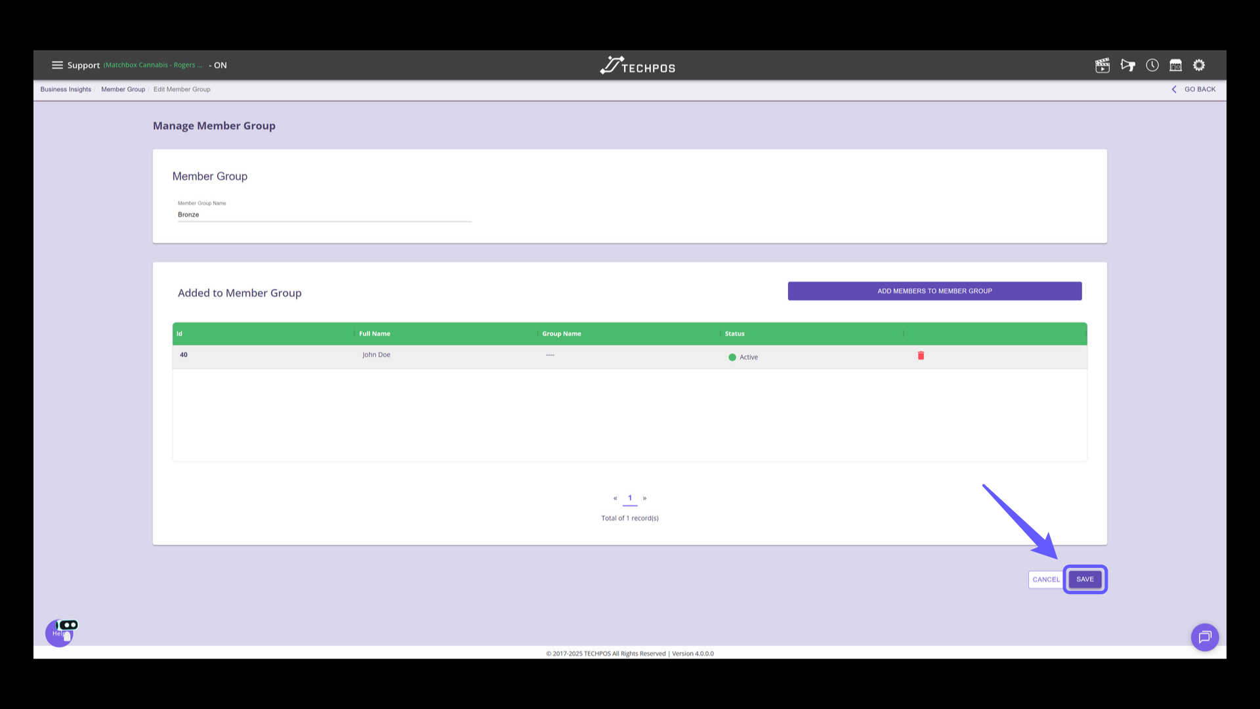
Task: Open the megaphone announcements icon
Action: (x=1127, y=65)
